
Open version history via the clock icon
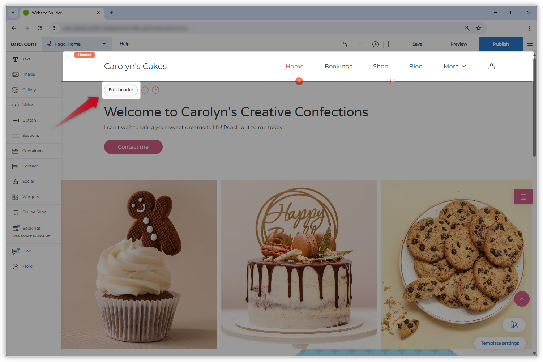(375, 44)
